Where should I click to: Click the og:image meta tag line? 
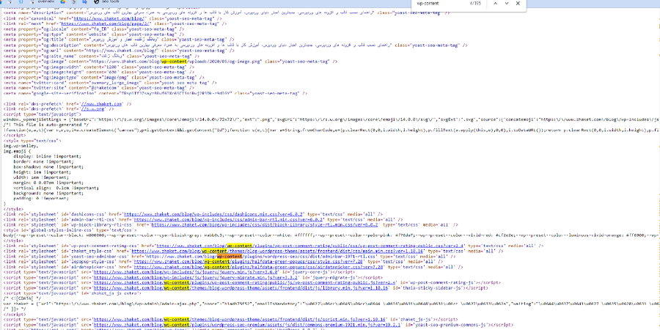(x=170, y=61)
